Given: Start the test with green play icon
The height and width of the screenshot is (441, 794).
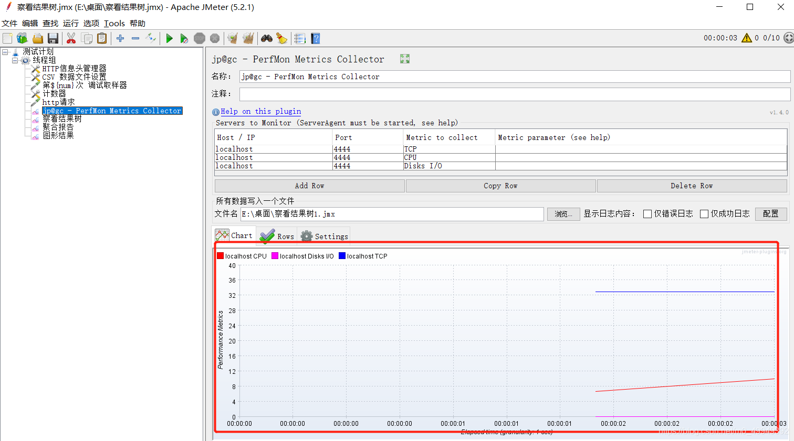Looking at the screenshot, I should point(169,38).
